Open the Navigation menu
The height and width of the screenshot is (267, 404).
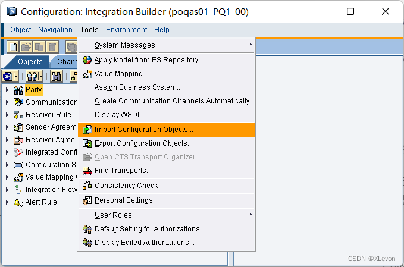point(55,30)
